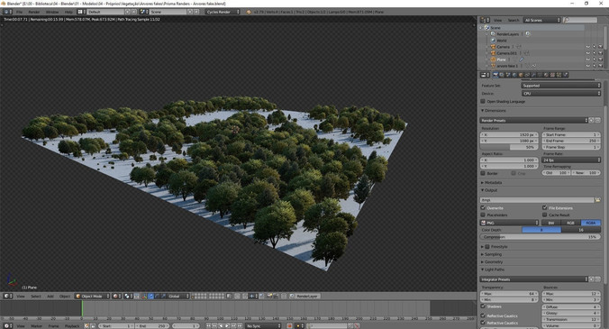Open the Cycles Render engine dropdown
Viewport: 609px width, 329px height.
223,12
